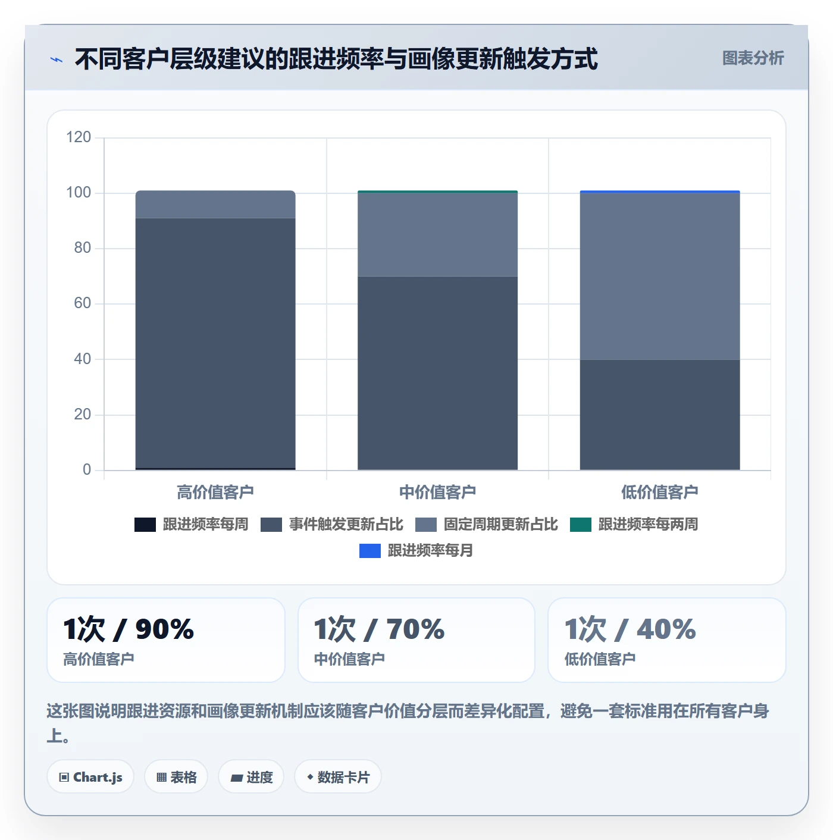Click the diamond icon in 数据卡片 tag
The width and height of the screenshot is (833, 840).
[310, 777]
